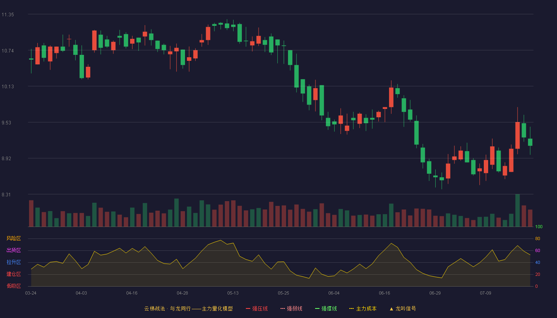This screenshot has height=318, width=557.
Task: Select the 建仓区 zone label
Action: (14, 274)
